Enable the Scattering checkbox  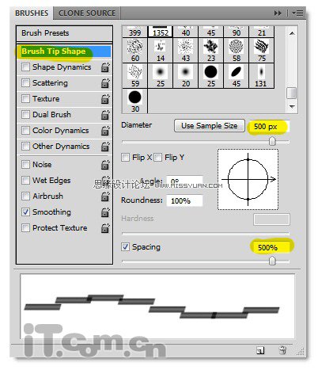pyautogui.click(x=25, y=83)
